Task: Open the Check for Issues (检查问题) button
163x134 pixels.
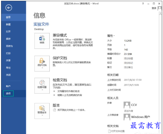Action: click(42, 85)
